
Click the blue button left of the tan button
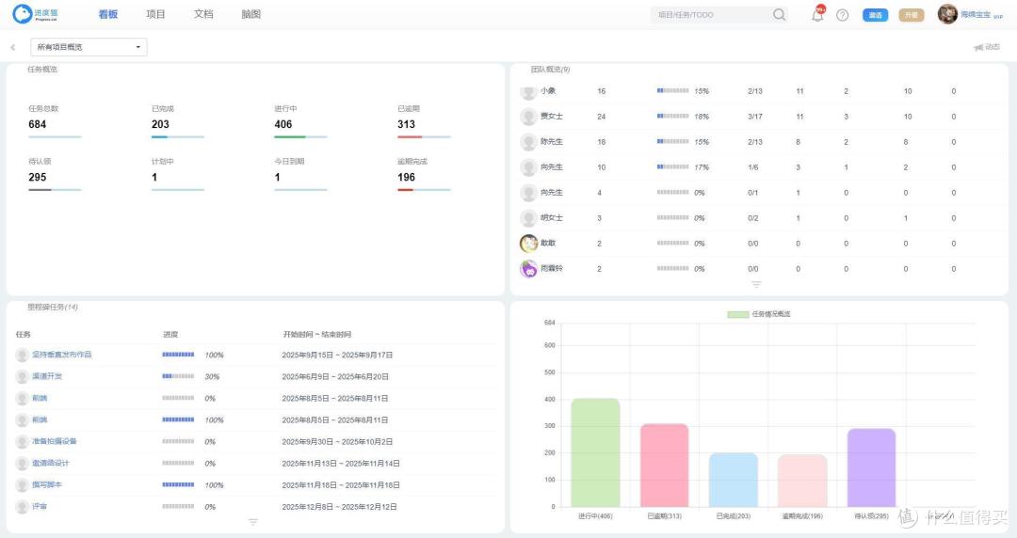point(875,15)
